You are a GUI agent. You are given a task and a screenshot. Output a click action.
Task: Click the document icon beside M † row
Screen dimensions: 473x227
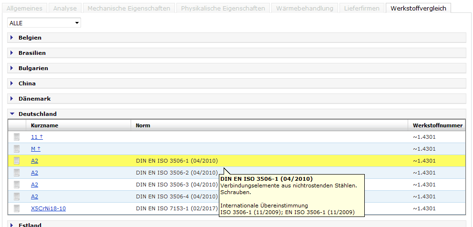17,149
